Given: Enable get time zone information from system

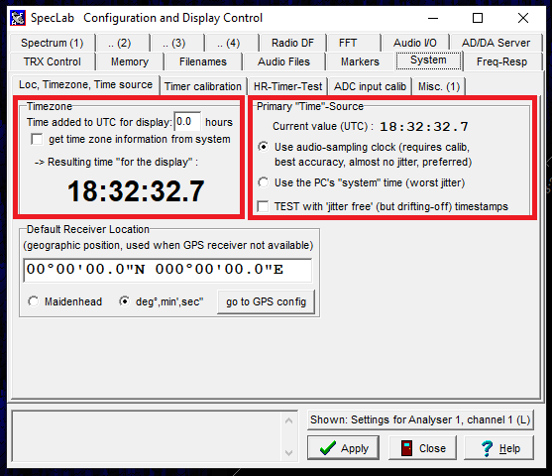Looking at the screenshot, I should [x=37, y=139].
